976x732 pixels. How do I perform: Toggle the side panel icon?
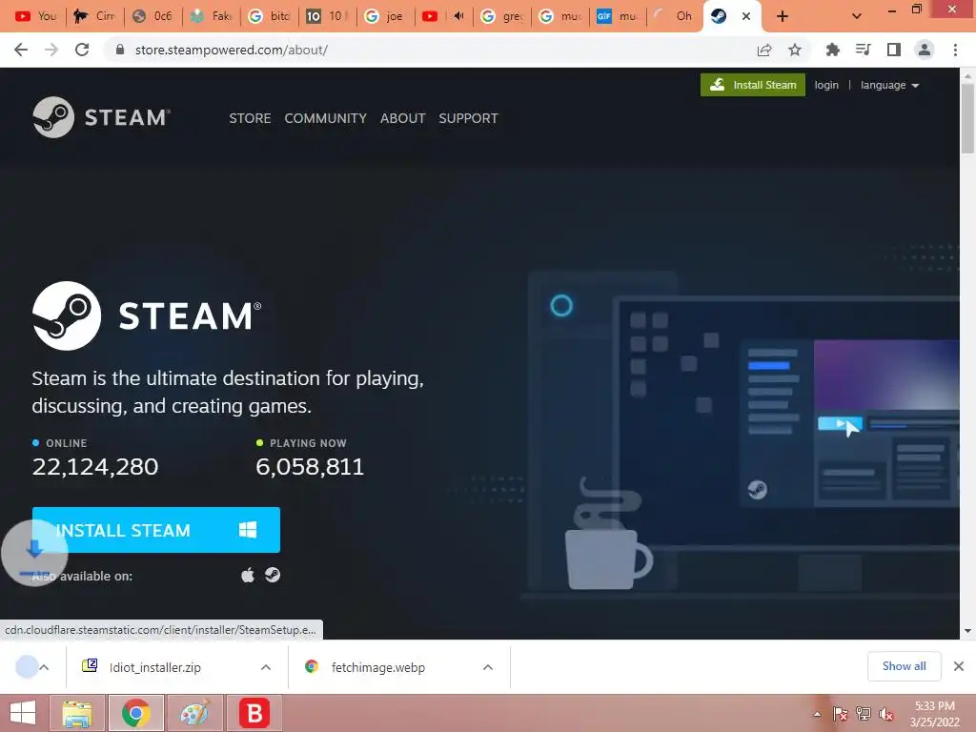[x=894, y=50]
